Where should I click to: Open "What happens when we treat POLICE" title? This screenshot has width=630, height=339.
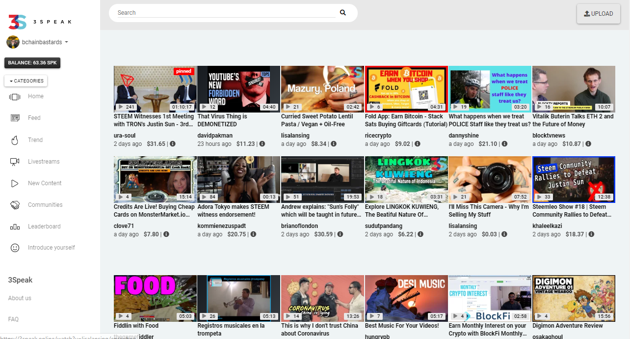(490, 120)
